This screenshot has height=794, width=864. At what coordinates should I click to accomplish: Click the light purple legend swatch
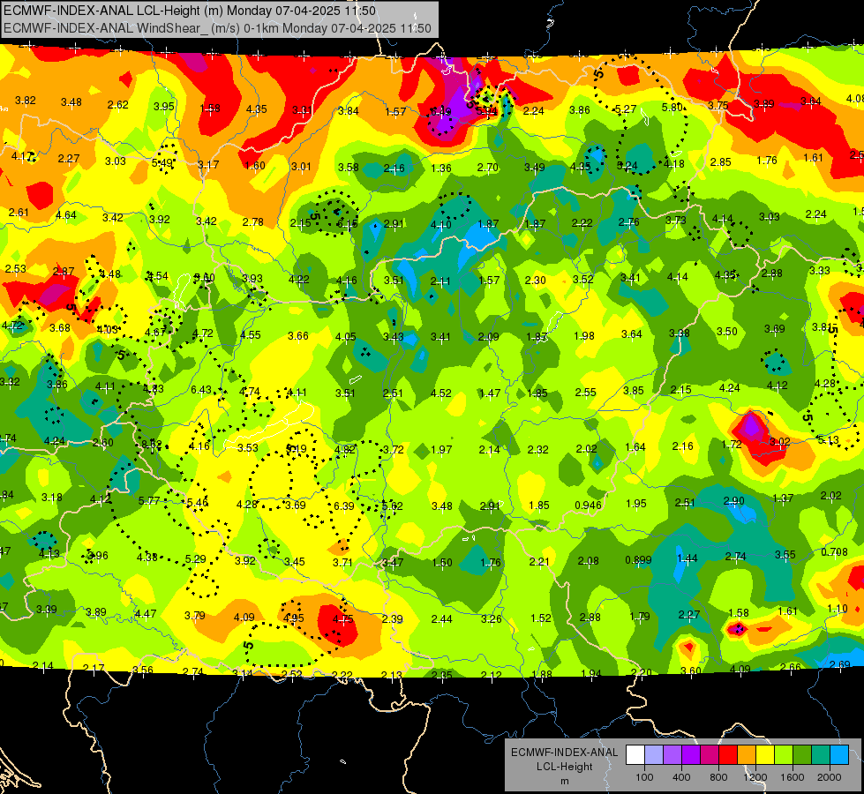(672, 755)
